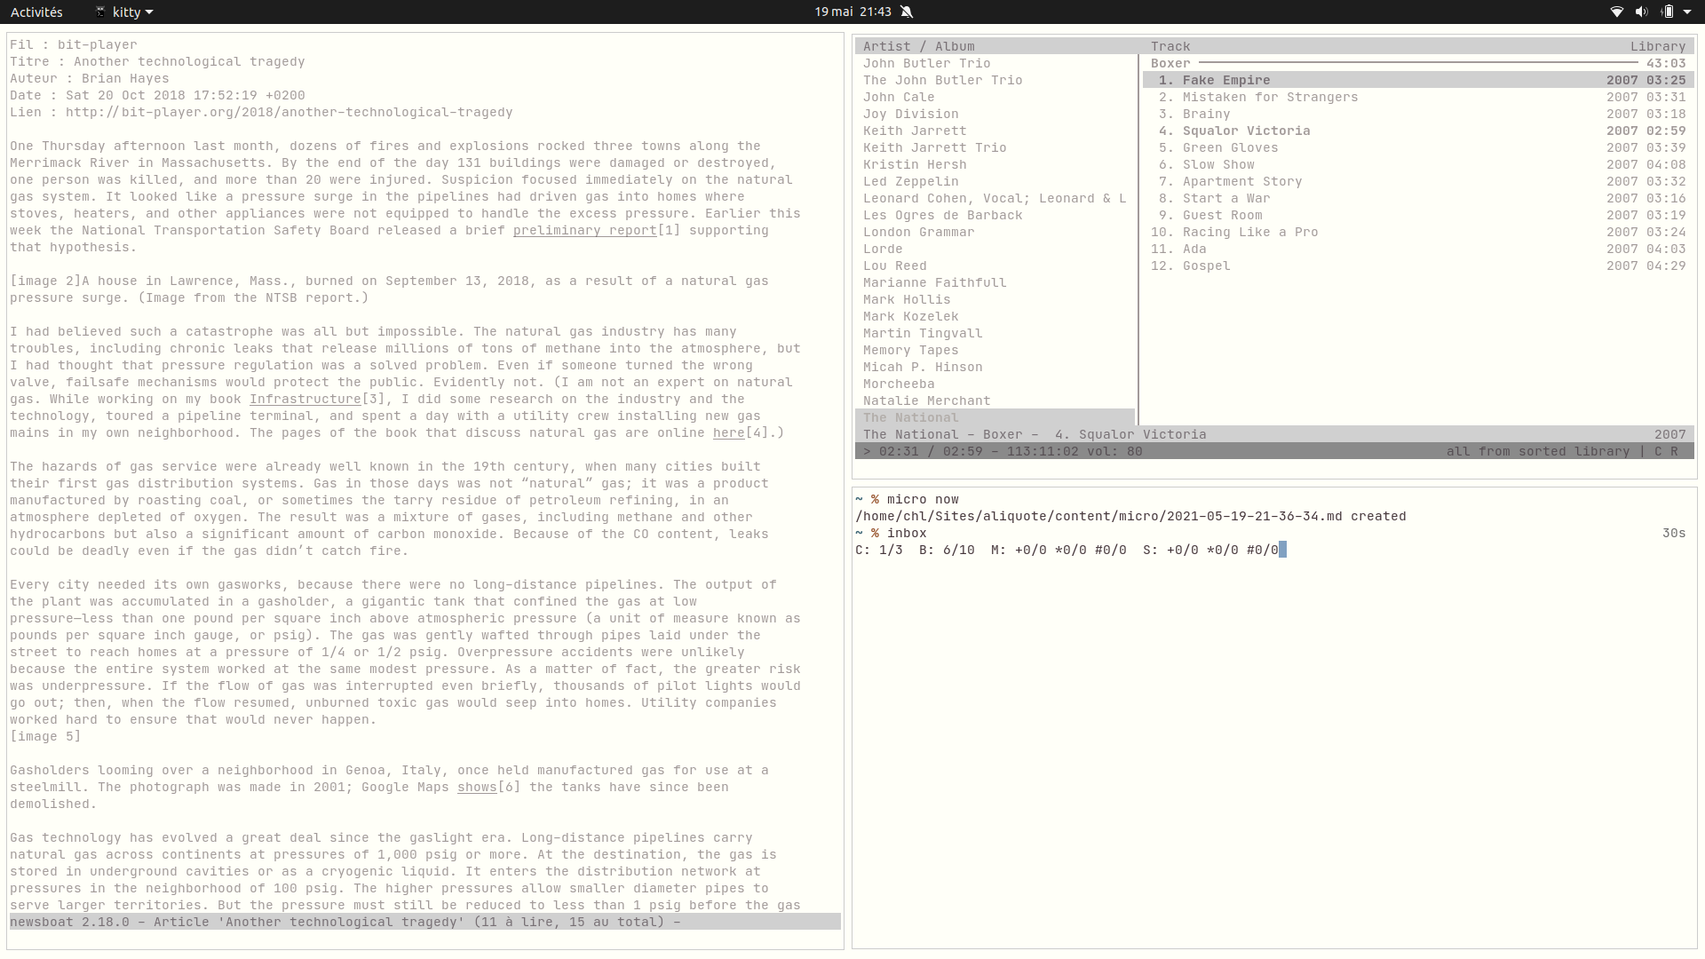Toggle the 'C R' continue/repeat flags

[x=1665, y=451]
